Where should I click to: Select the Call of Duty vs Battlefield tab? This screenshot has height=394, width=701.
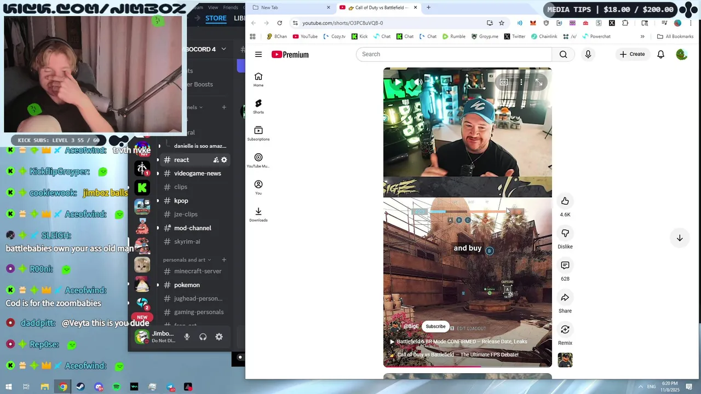click(x=378, y=8)
